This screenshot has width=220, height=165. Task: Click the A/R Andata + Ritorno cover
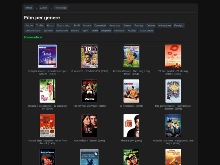click(89, 126)
